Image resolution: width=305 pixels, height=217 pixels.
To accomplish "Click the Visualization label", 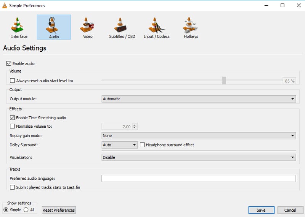I will click(21, 157).
